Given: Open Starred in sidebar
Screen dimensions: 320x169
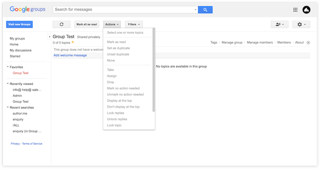Looking at the screenshot, I should point(15,56).
